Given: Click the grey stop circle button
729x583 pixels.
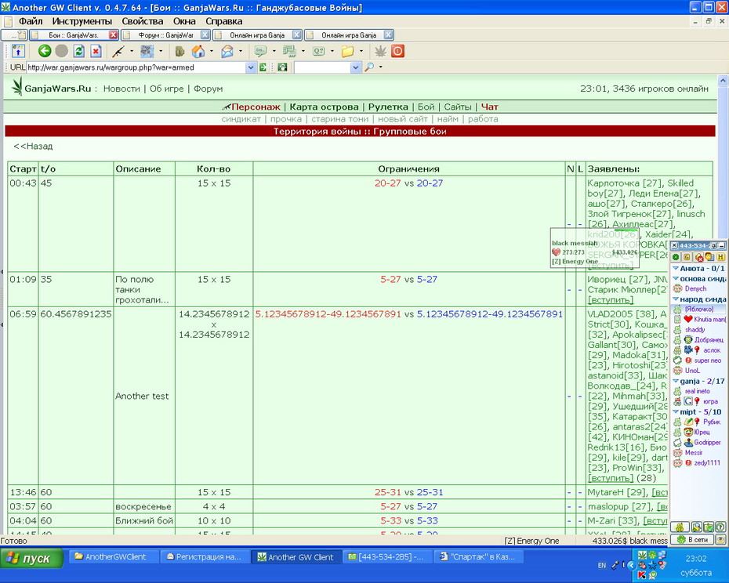Looking at the screenshot, I should pyautogui.click(x=61, y=51).
